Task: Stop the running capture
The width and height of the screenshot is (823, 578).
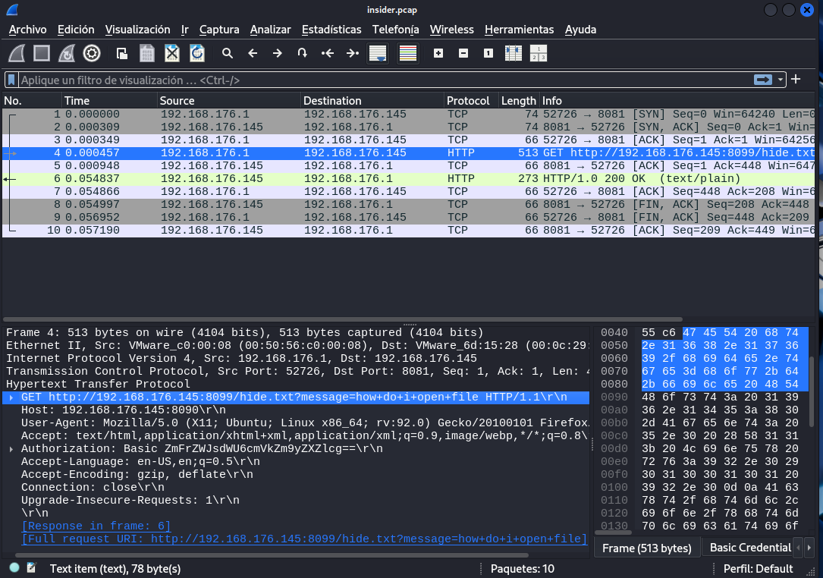Action: click(42, 53)
